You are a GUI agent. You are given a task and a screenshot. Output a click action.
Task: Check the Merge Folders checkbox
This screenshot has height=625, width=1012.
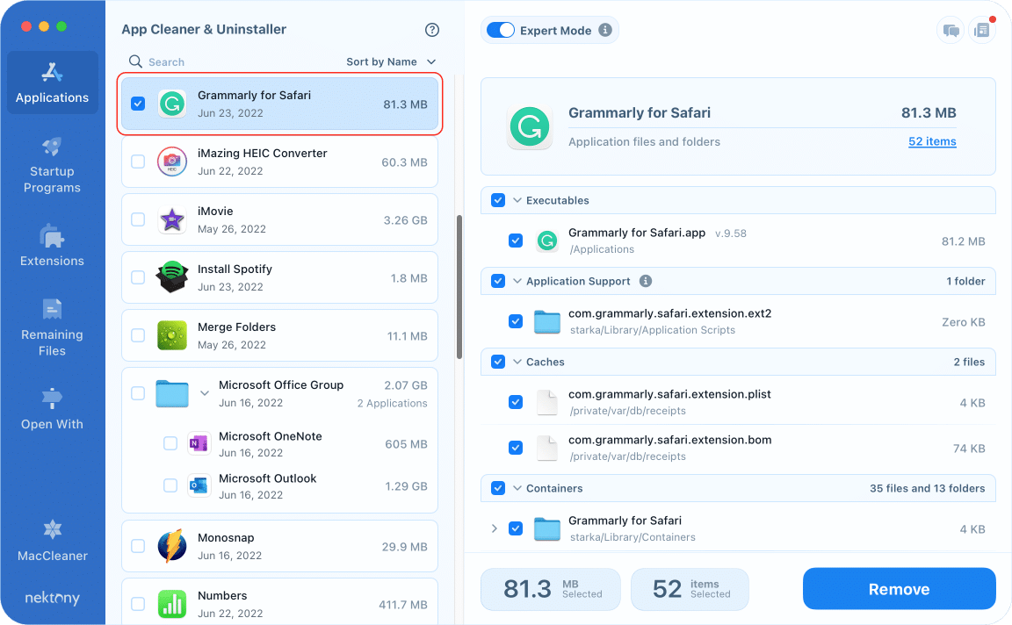(138, 335)
